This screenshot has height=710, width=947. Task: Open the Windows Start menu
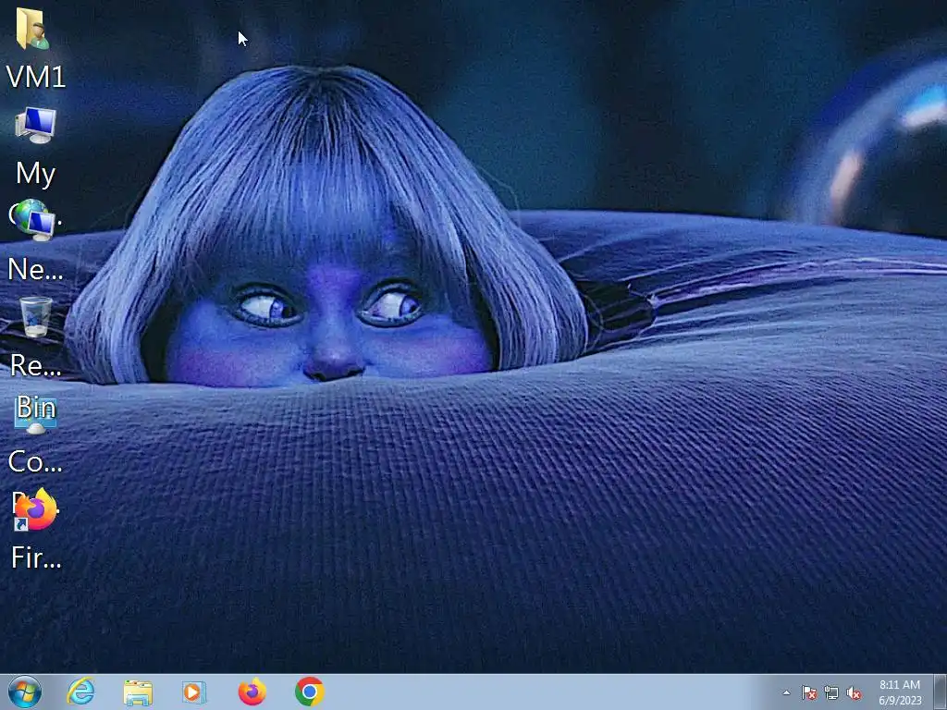click(25, 692)
